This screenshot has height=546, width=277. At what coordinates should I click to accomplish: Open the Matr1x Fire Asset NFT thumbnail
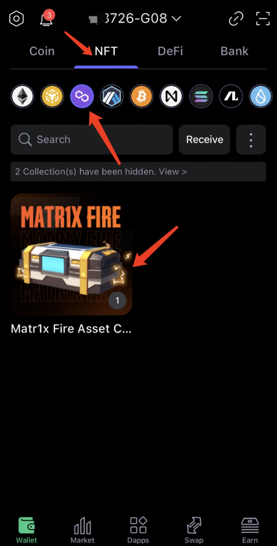tap(71, 254)
